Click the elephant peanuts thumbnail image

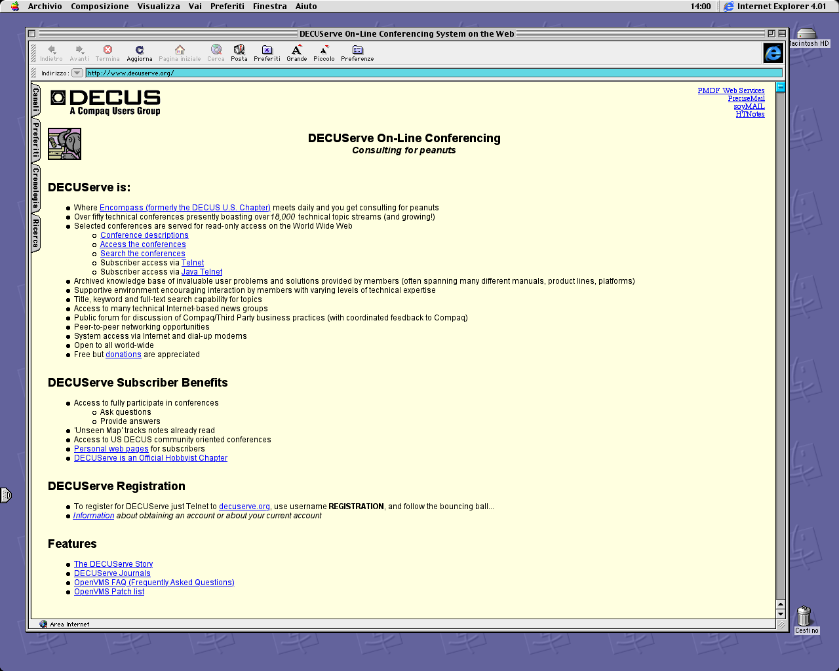64,144
